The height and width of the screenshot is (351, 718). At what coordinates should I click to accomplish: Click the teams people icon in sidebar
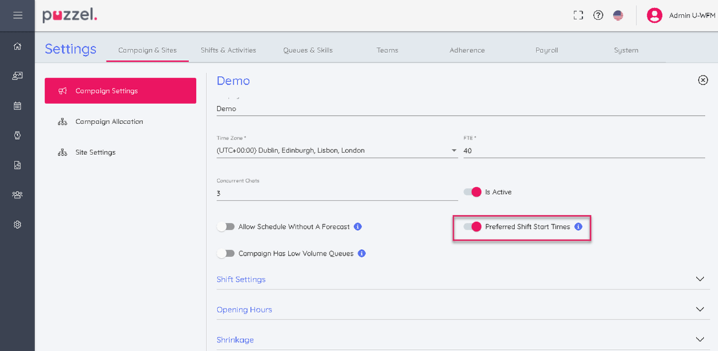[17, 194]
